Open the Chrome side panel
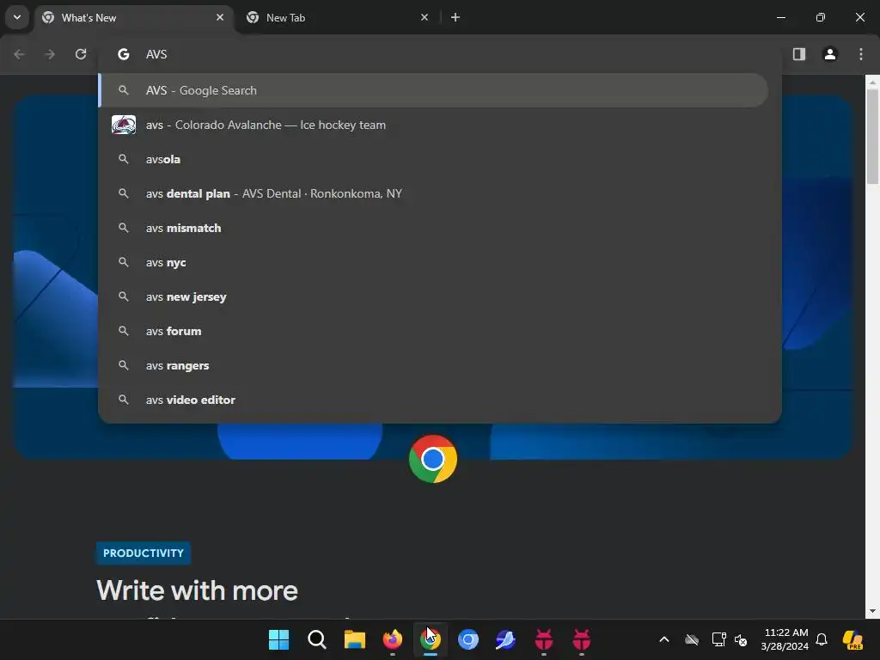 click(x=799, y=54)
